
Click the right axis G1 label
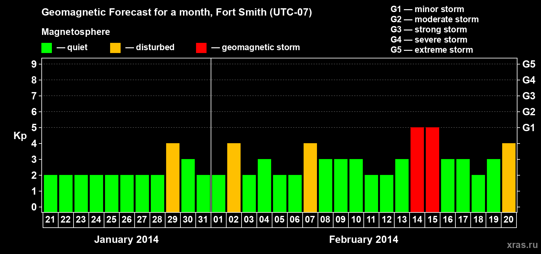pyautogui.click(x=529, y=128)
